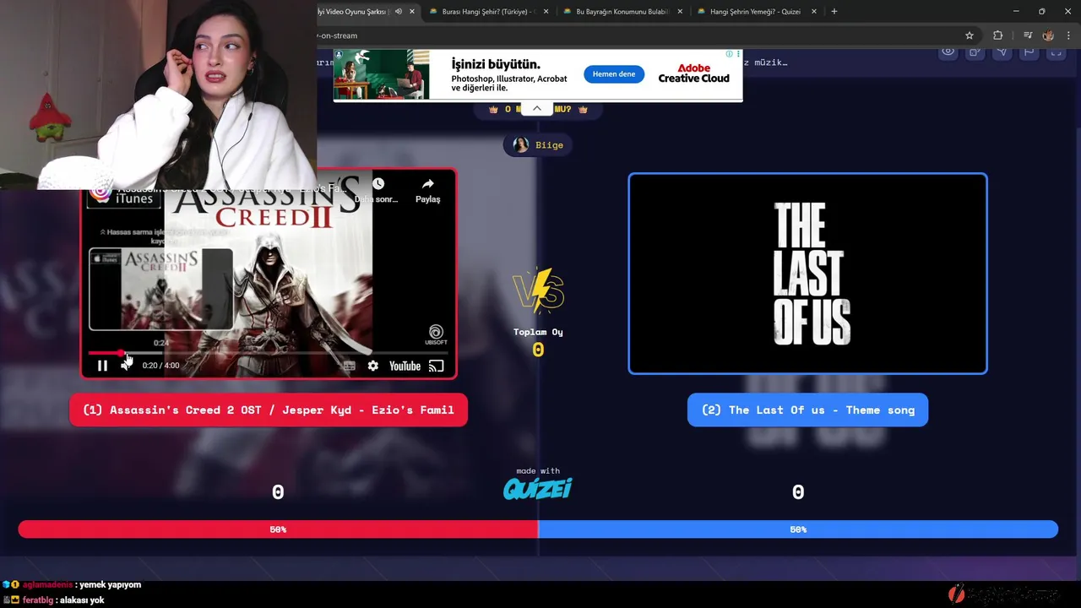Vote for The Last Of us Theme song
Screen dimensions: 1081x608
click(807, 410)
